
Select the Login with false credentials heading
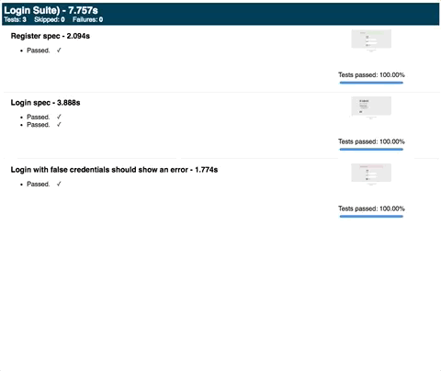click(114, 170)
